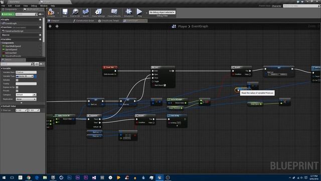
Task: Toggle property matrix grid icon in Details
Action: click(37, 64)
